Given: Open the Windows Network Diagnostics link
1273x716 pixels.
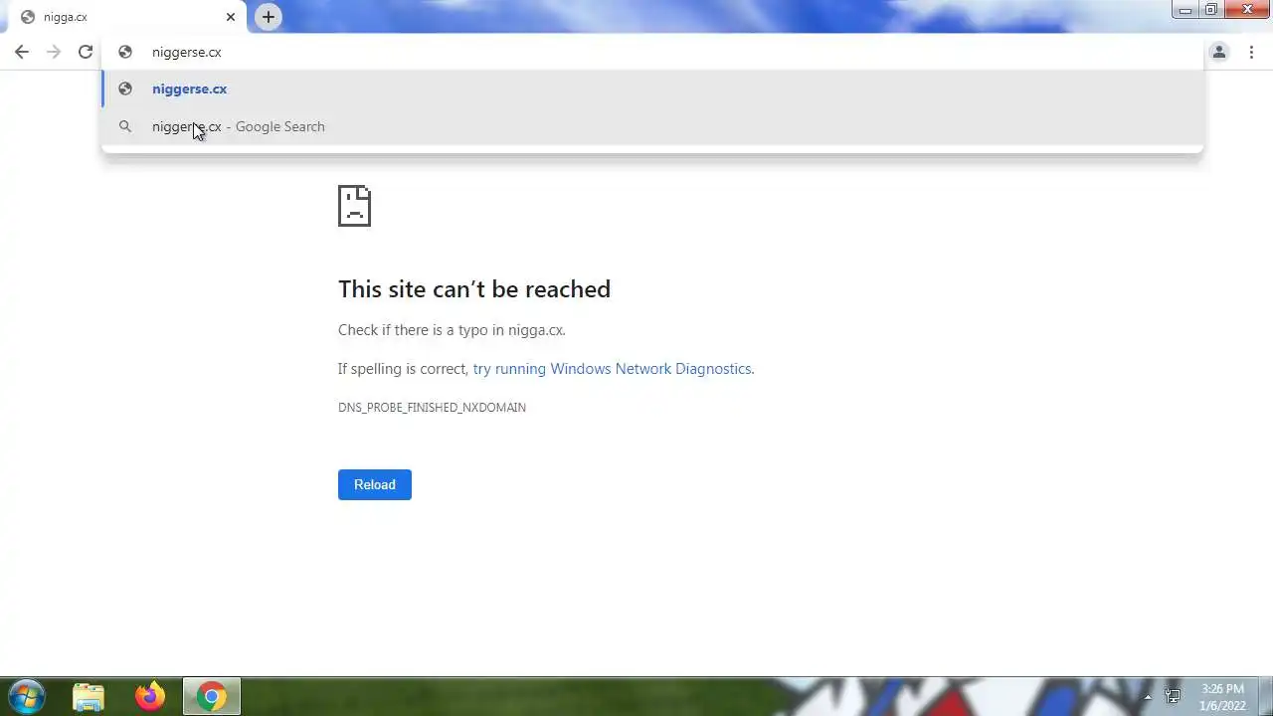Looking at the screenshot, I should (x=612, y=368).
